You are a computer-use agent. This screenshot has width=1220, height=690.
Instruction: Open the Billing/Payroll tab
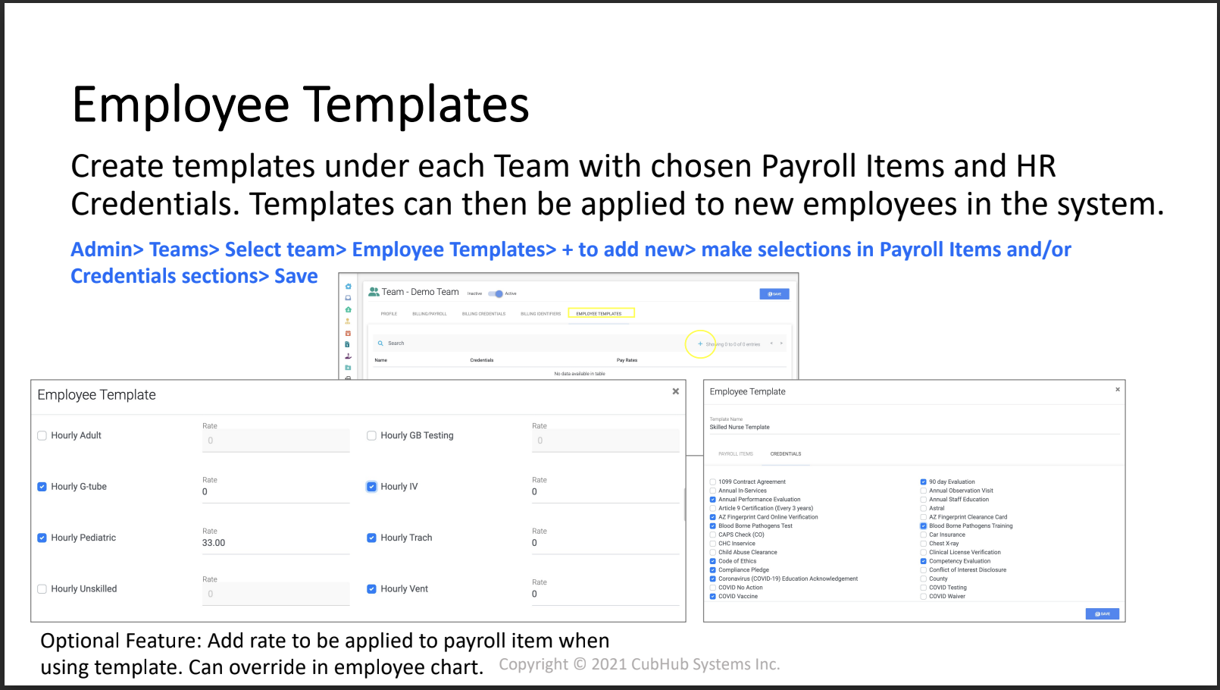(430, 314)
